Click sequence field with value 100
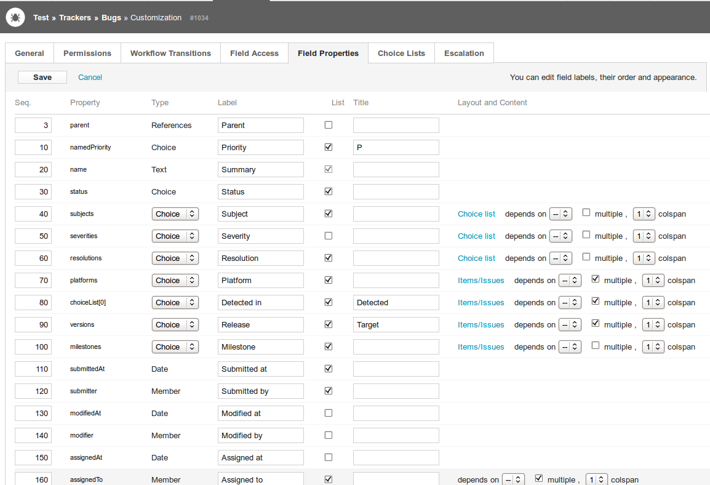 click(x=33, y=347)
